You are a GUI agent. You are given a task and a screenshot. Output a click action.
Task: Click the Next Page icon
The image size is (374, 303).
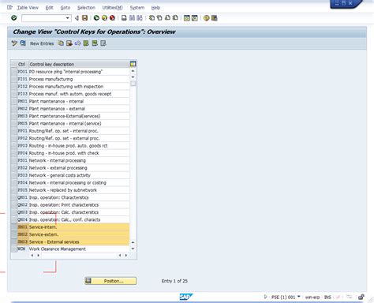pyautogui.click(x=167, y=18)
